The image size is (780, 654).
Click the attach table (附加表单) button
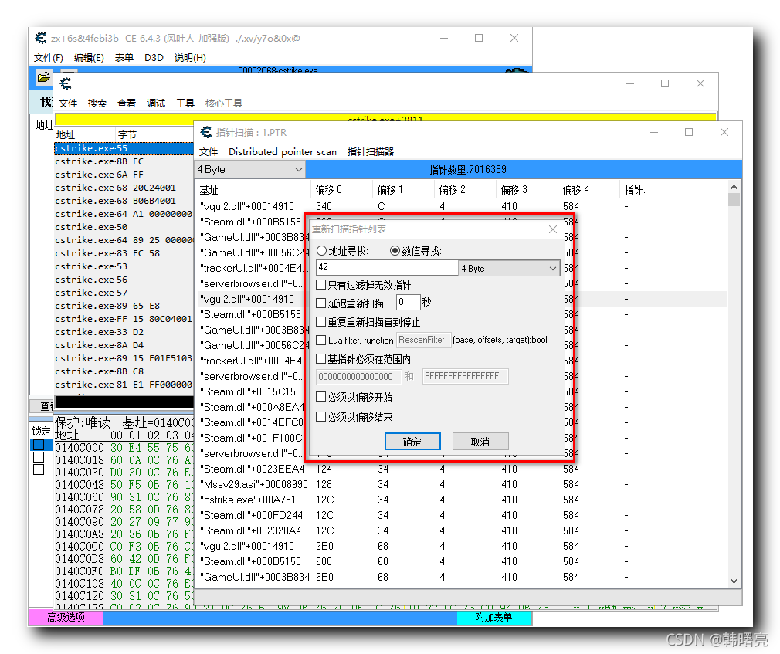point(493,617)
